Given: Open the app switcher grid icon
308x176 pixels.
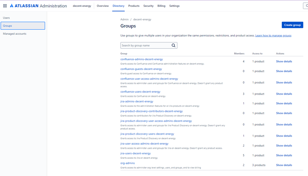Looking at the screenshot, I should [5, 6].
